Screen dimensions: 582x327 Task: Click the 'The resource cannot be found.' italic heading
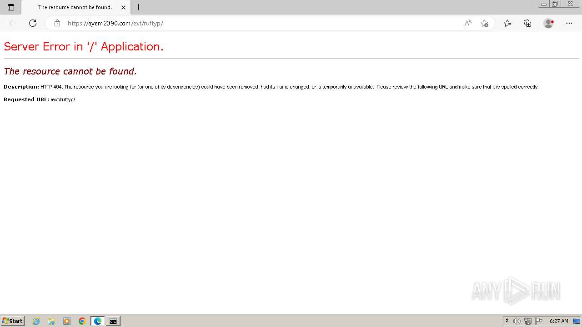(x=70, y=71)
